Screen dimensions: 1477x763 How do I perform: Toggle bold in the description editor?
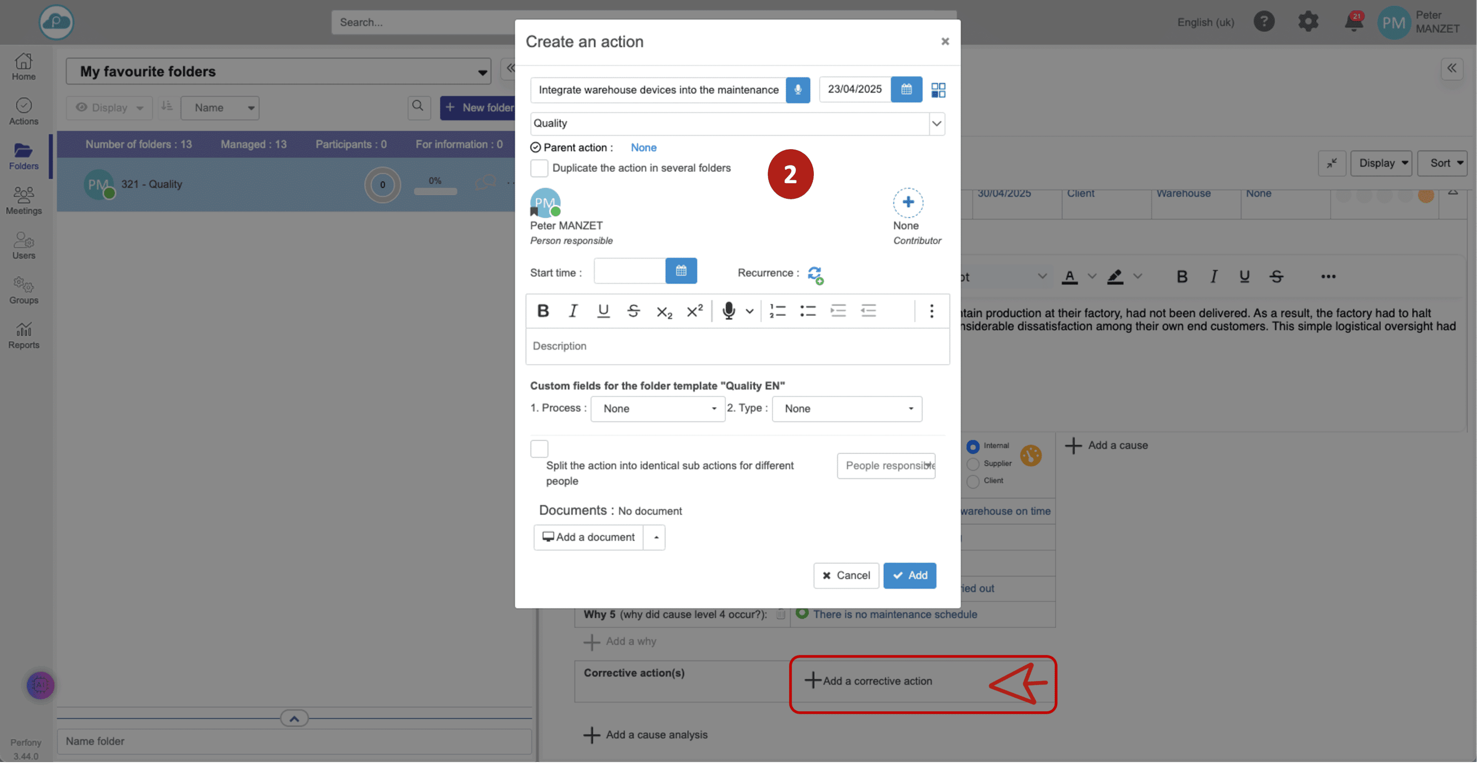(543, 311)
